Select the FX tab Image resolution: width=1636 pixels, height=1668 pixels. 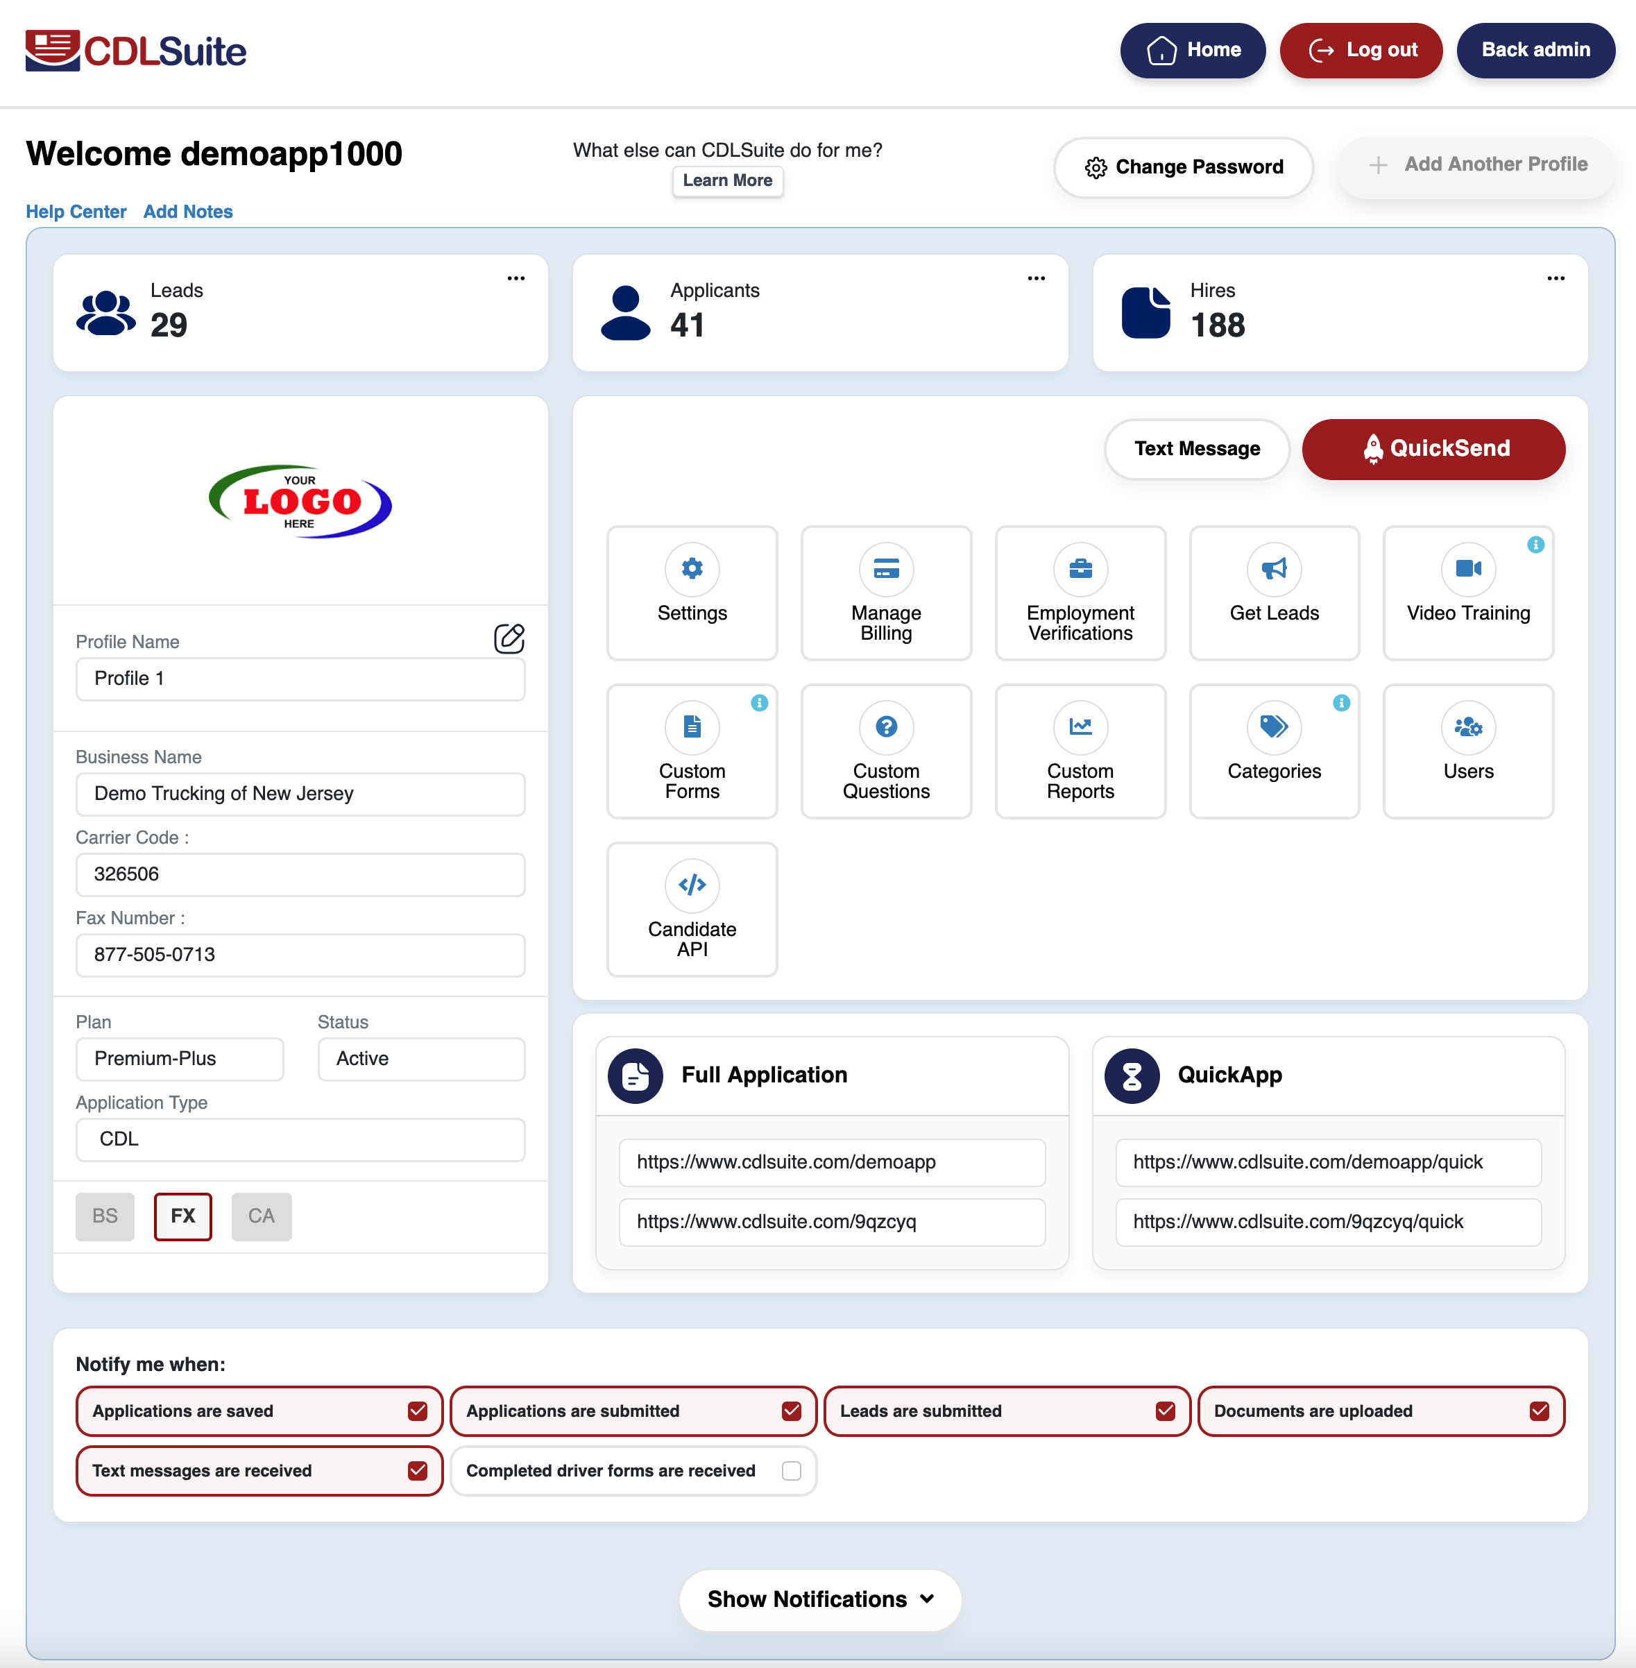coord(182,1216)
